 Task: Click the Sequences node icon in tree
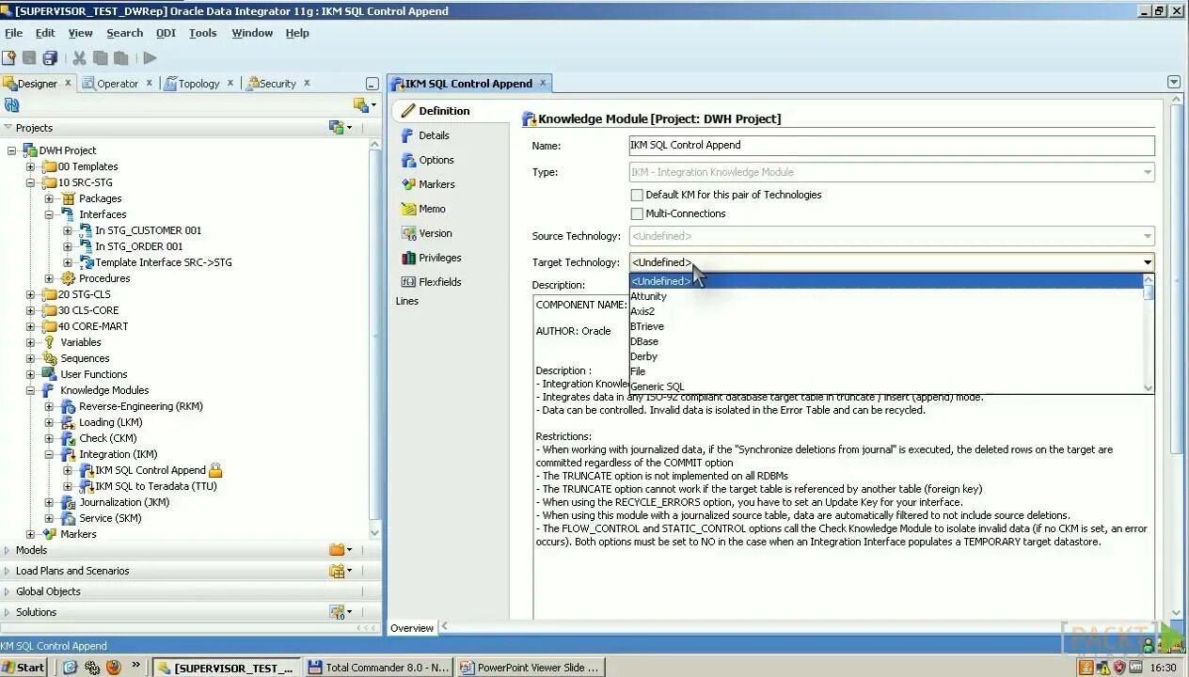click(x=50, y=358)
